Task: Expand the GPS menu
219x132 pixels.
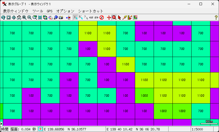Action: 50,11
